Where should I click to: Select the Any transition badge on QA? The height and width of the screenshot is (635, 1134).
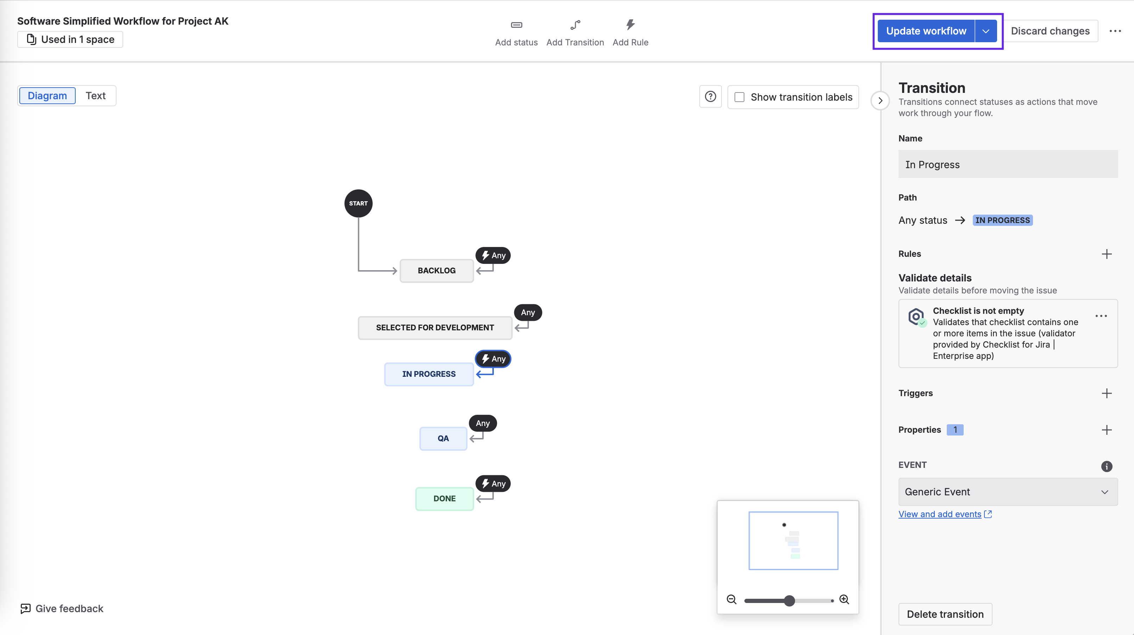483,423
